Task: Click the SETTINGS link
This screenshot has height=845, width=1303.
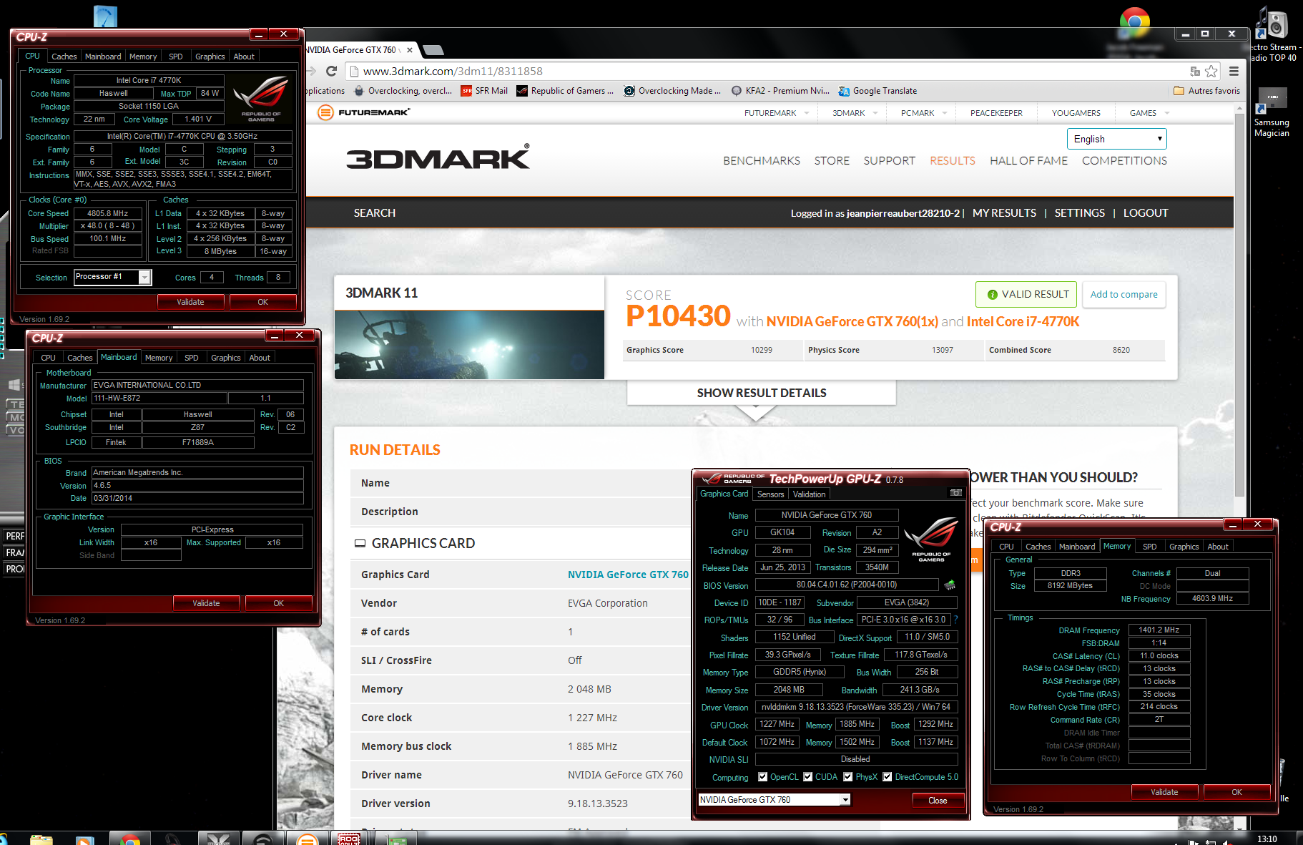Action: 1079,213
